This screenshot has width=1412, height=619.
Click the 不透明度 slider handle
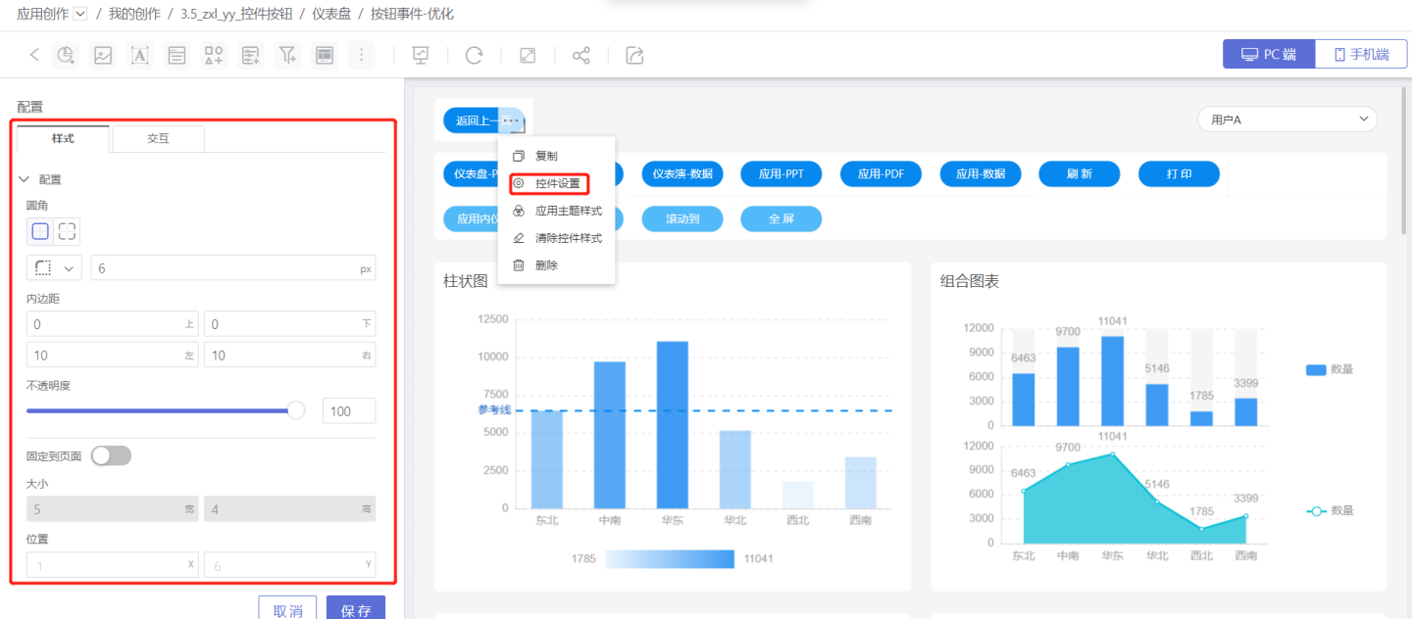point(296,410)
